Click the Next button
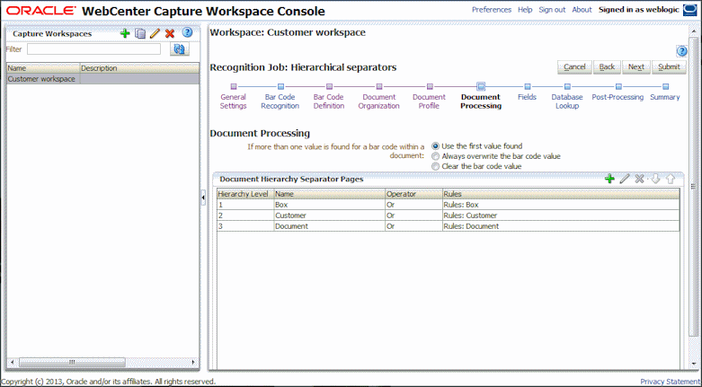The image size is (702, 387). point(636,67)
